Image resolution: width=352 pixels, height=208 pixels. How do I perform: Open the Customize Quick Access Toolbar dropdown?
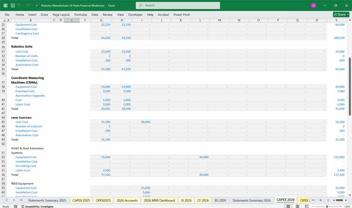pos(37,6)
